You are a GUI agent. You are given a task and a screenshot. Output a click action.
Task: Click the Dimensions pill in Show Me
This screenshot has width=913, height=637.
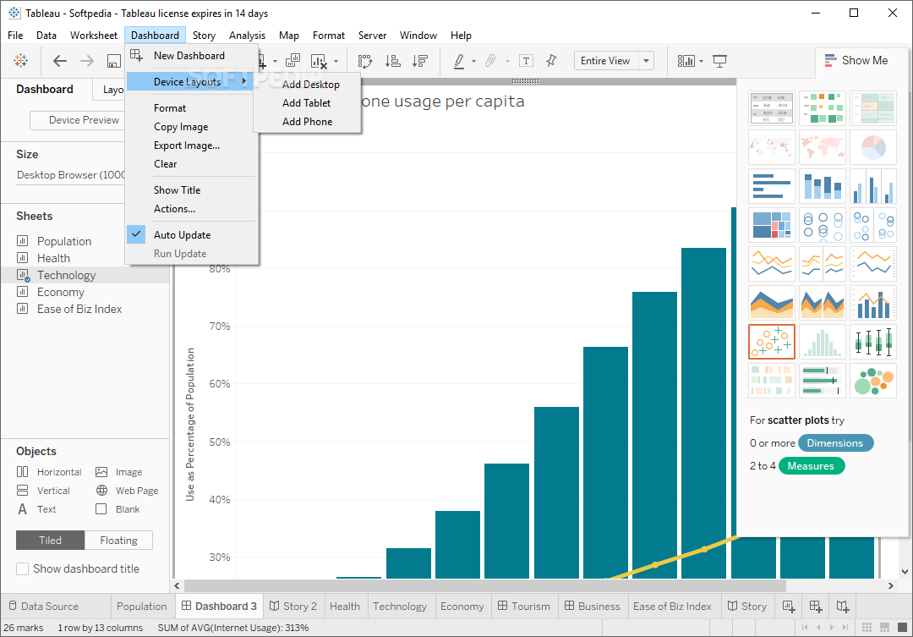click(x=835, y=443)
